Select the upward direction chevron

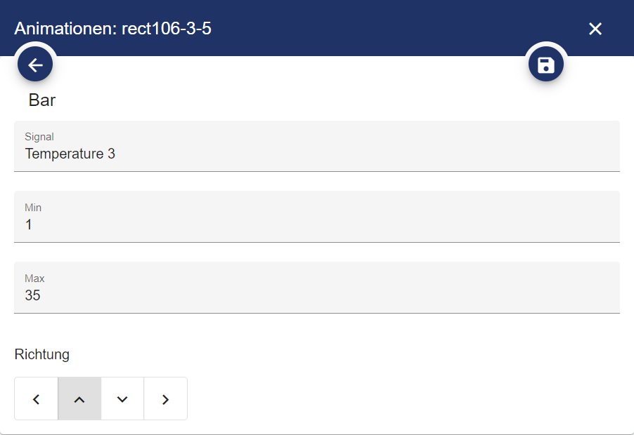point(79,399)
